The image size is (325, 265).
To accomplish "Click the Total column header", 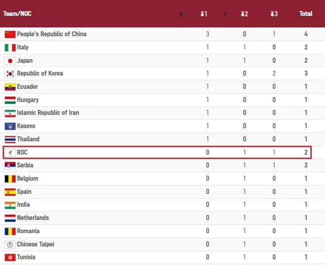I will 306,14.
